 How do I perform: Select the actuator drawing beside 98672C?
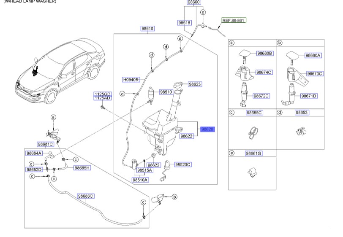pyautogui.click(x=243, y=94)
